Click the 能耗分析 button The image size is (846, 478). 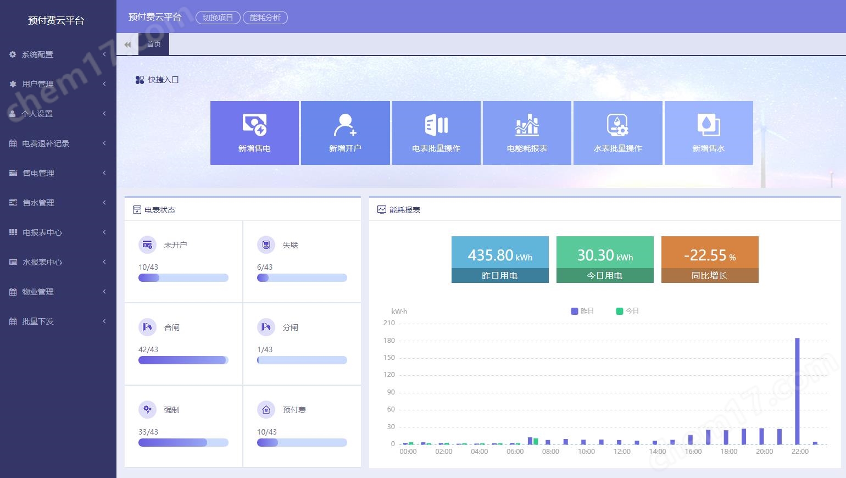pyautogui.click(x=265, y=18)
